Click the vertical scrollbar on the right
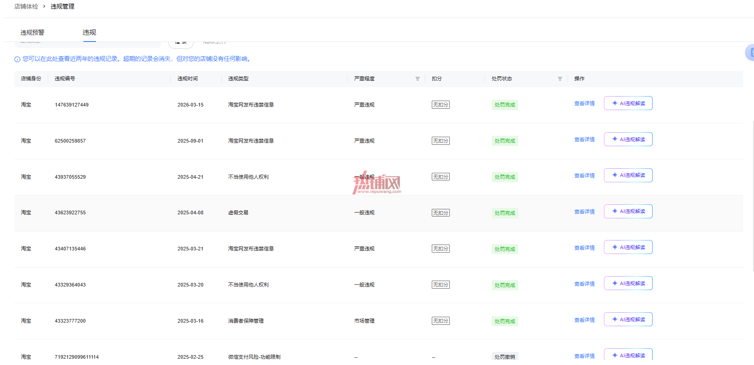Screen dimensions: 754x365 (753, 196)
